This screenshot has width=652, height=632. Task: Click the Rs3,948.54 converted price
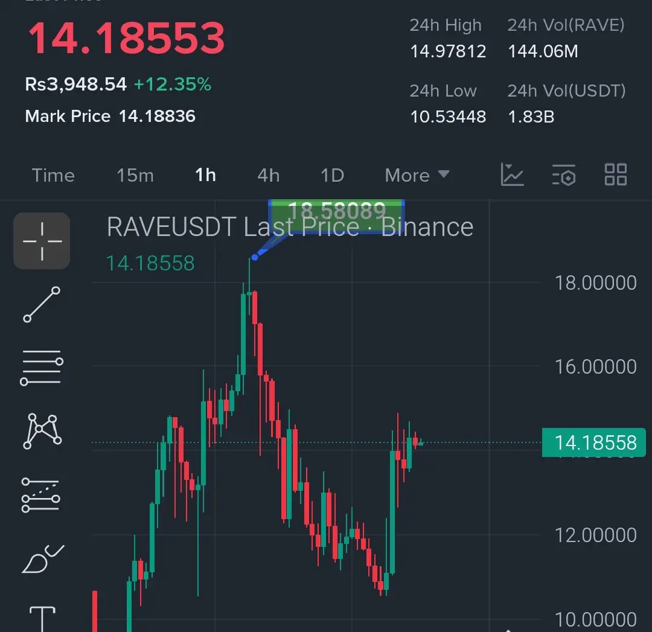75,85
